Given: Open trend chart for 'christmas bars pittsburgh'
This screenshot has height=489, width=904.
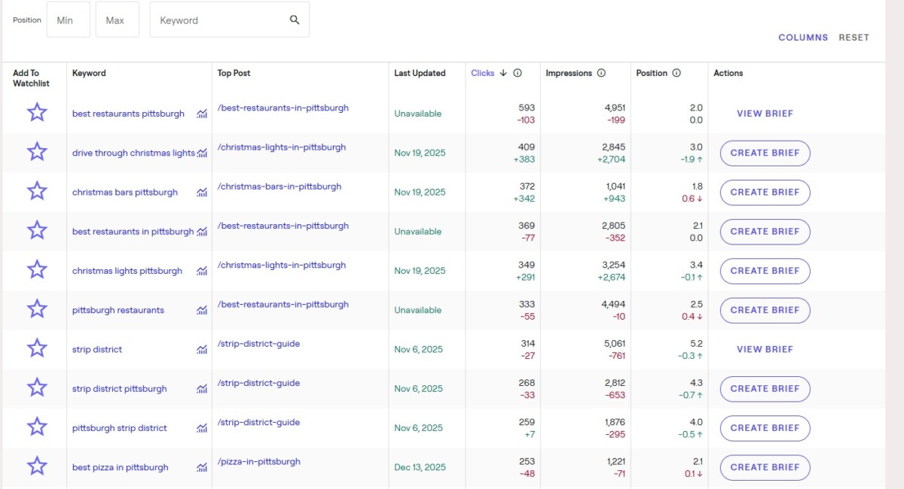Looking at the screenshot, I should point(201,193).
